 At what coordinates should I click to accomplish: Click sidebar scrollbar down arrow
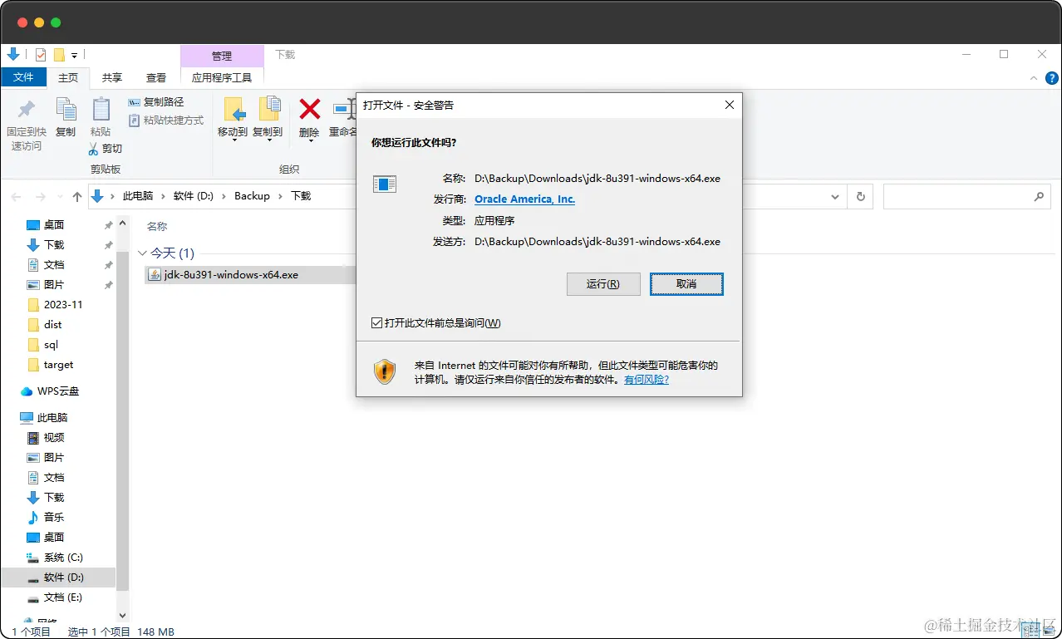pyautogui.click(x=123, y=616)
